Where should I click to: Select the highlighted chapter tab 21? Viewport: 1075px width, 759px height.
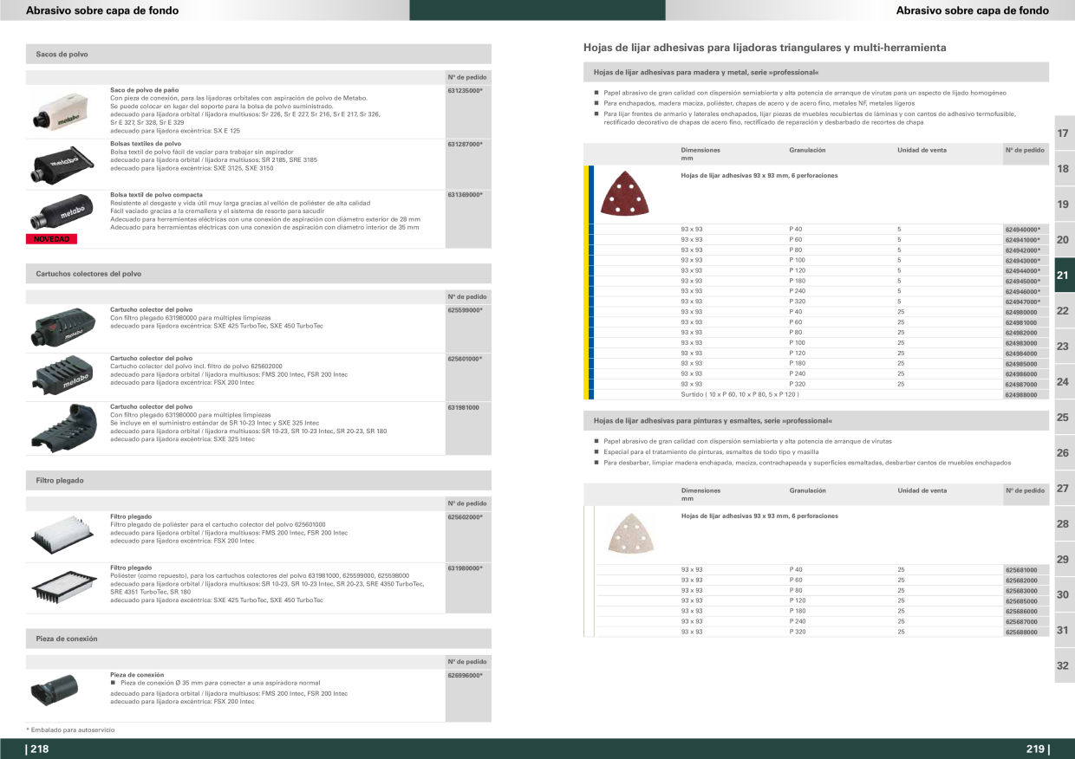tap(1064, 275)
